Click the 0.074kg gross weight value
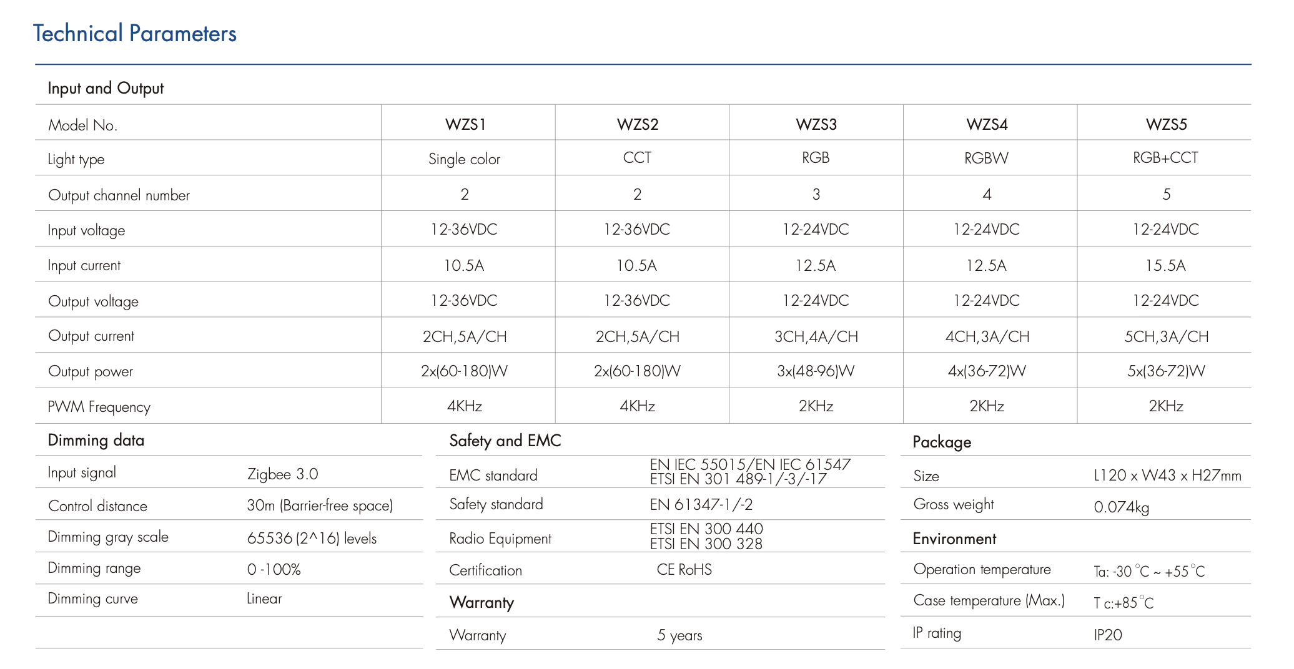Viewport: 1294px width, 669px height. click(x=1121, y=507)
